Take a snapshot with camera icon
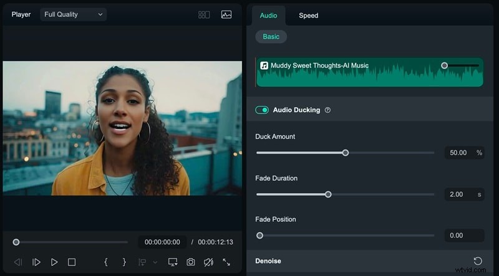 click(x=191, y=262)
